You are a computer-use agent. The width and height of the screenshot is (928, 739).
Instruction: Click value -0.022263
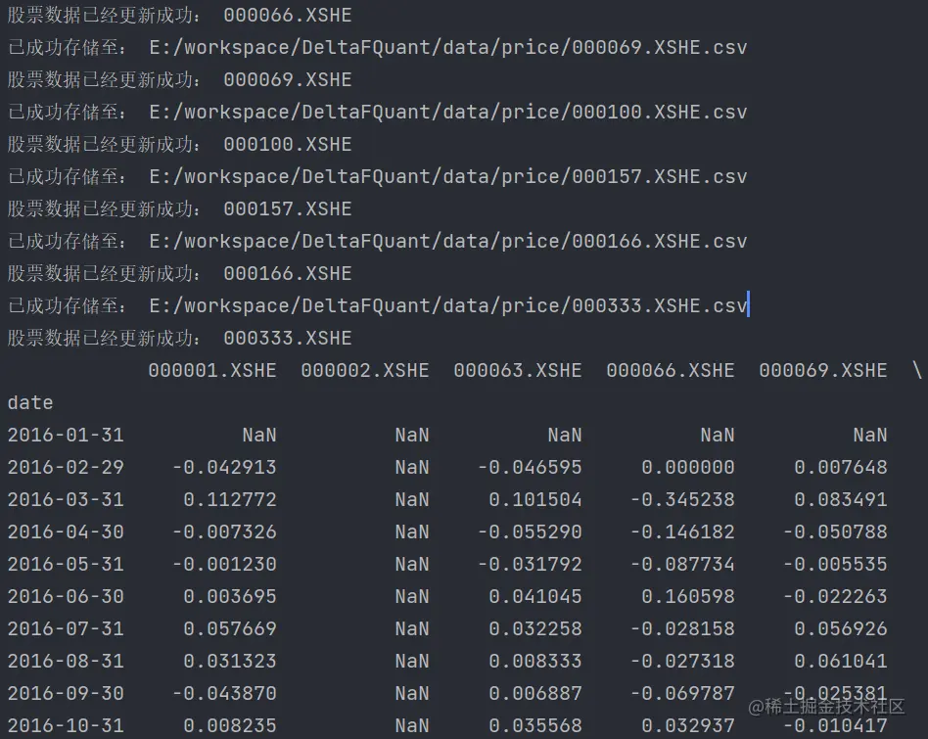[x=835, y=596]
